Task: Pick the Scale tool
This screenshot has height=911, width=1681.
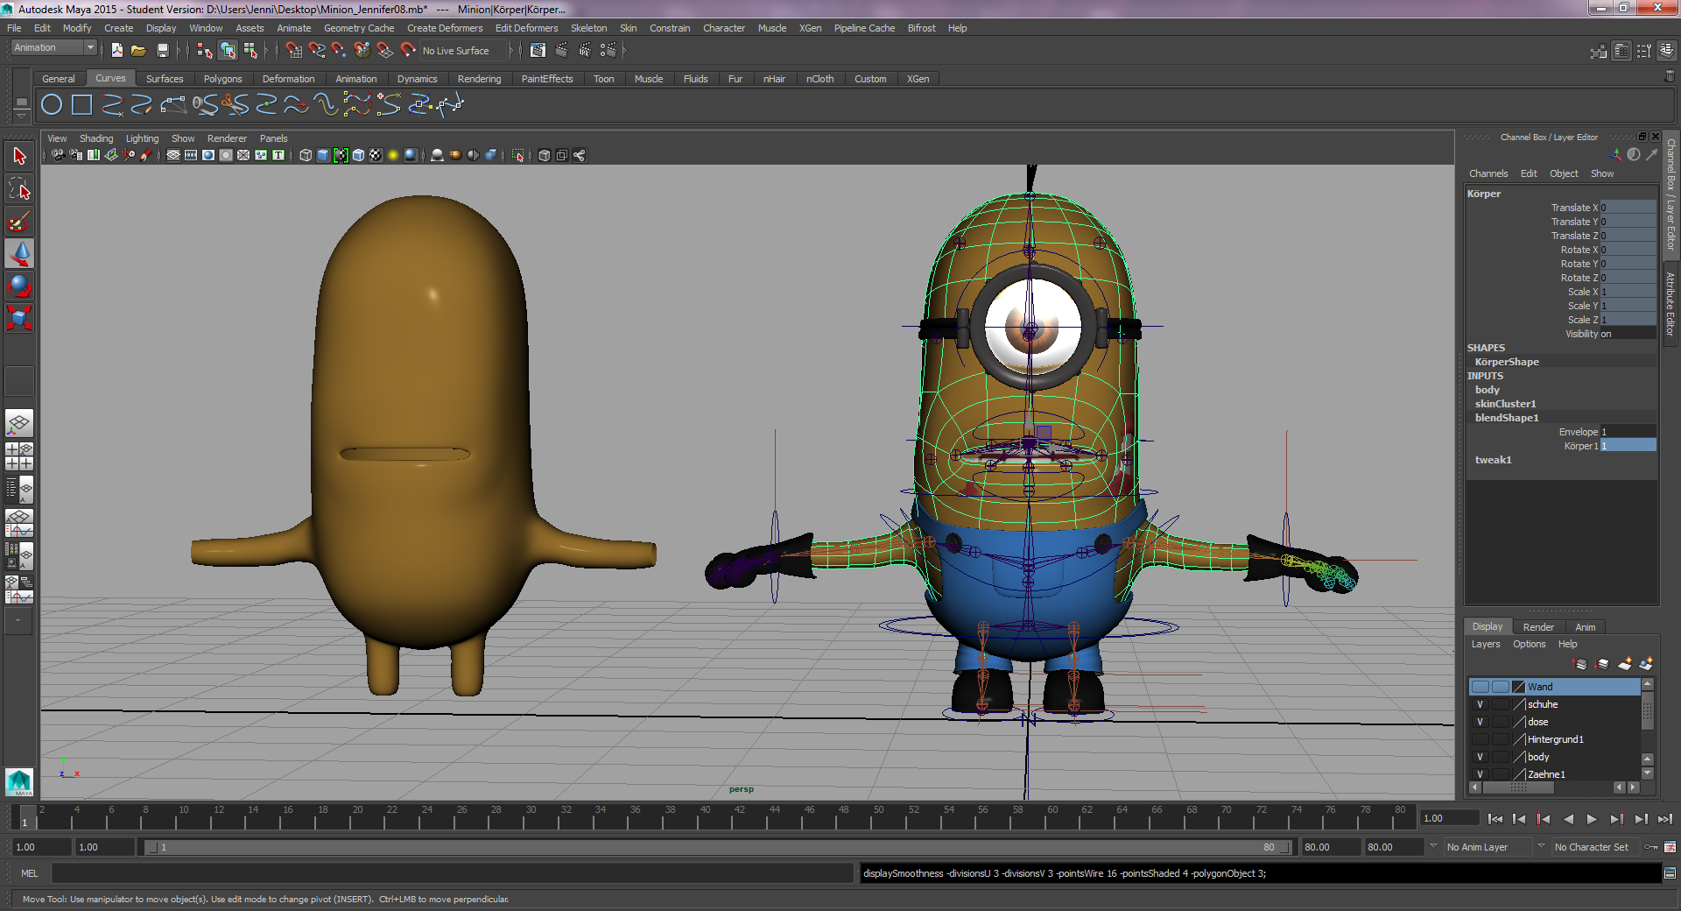Action: click(x=19, y=317)
